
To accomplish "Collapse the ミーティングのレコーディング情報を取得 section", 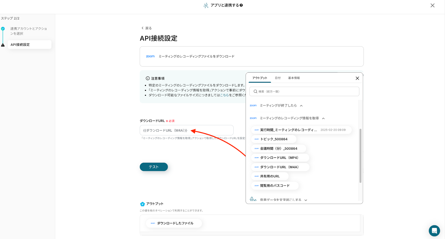I will [323, 119].
